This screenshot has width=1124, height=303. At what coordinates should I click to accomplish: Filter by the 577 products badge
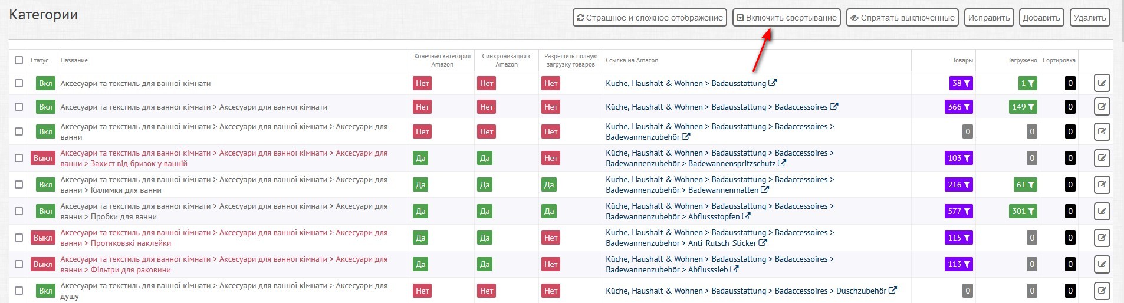(x=959, y=211)
